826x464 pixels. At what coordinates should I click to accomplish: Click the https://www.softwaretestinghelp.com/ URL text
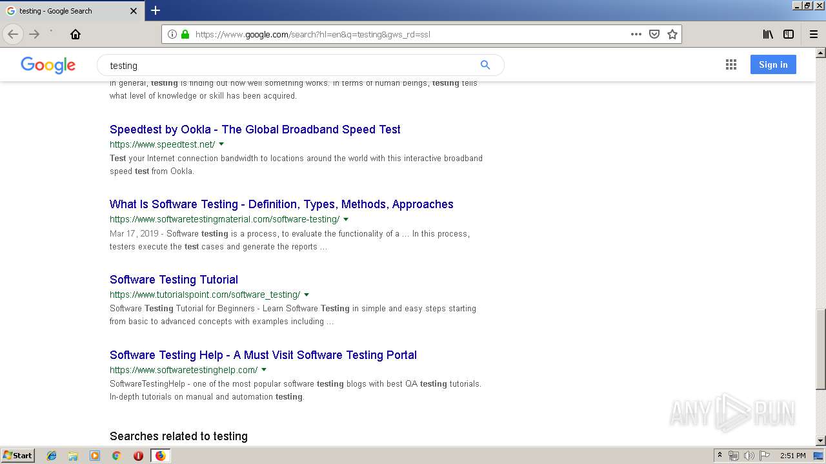184,370
